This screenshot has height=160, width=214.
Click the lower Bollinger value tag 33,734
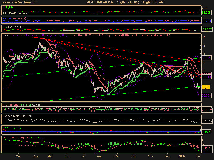[x=206, y=95]
